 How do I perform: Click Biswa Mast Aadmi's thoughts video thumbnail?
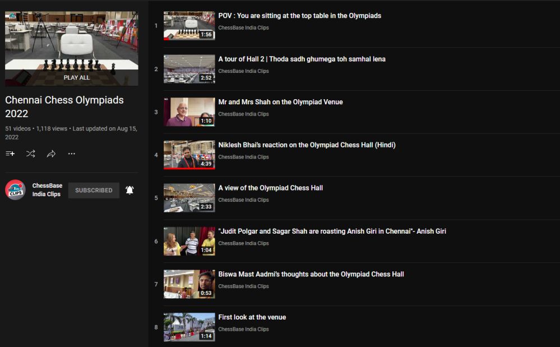tap(189, 284)
